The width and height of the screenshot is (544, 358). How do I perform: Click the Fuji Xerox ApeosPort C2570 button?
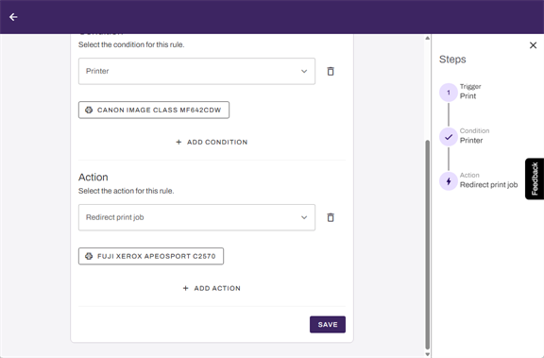coord(151,256)
